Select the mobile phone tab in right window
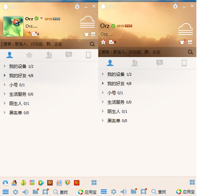 [x=184, y=63]
